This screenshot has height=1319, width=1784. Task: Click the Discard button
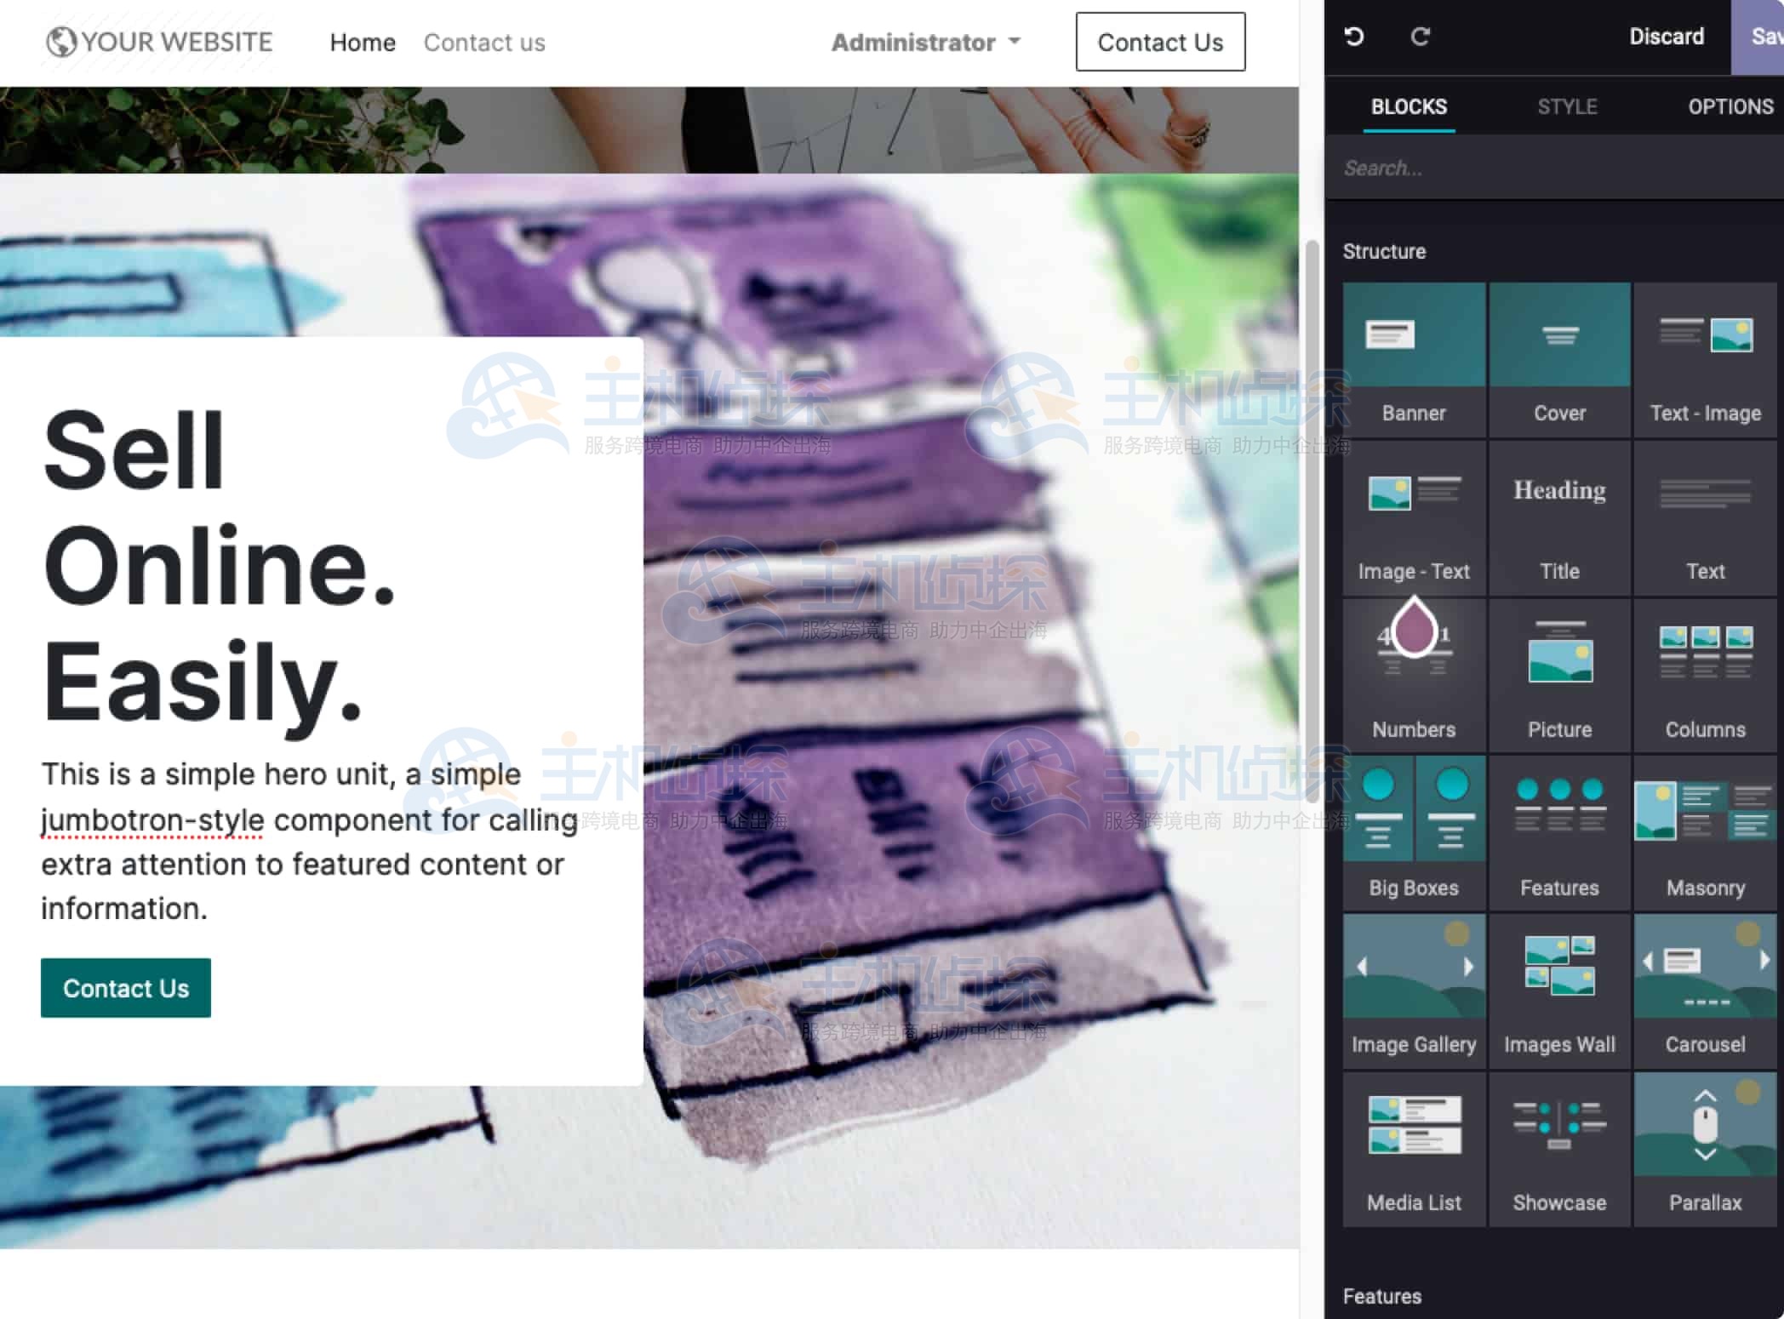click(1666, 37)
